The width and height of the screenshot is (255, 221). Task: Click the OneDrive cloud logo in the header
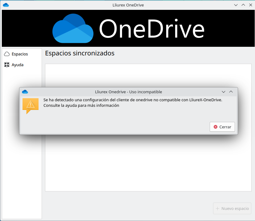[73, 28]
